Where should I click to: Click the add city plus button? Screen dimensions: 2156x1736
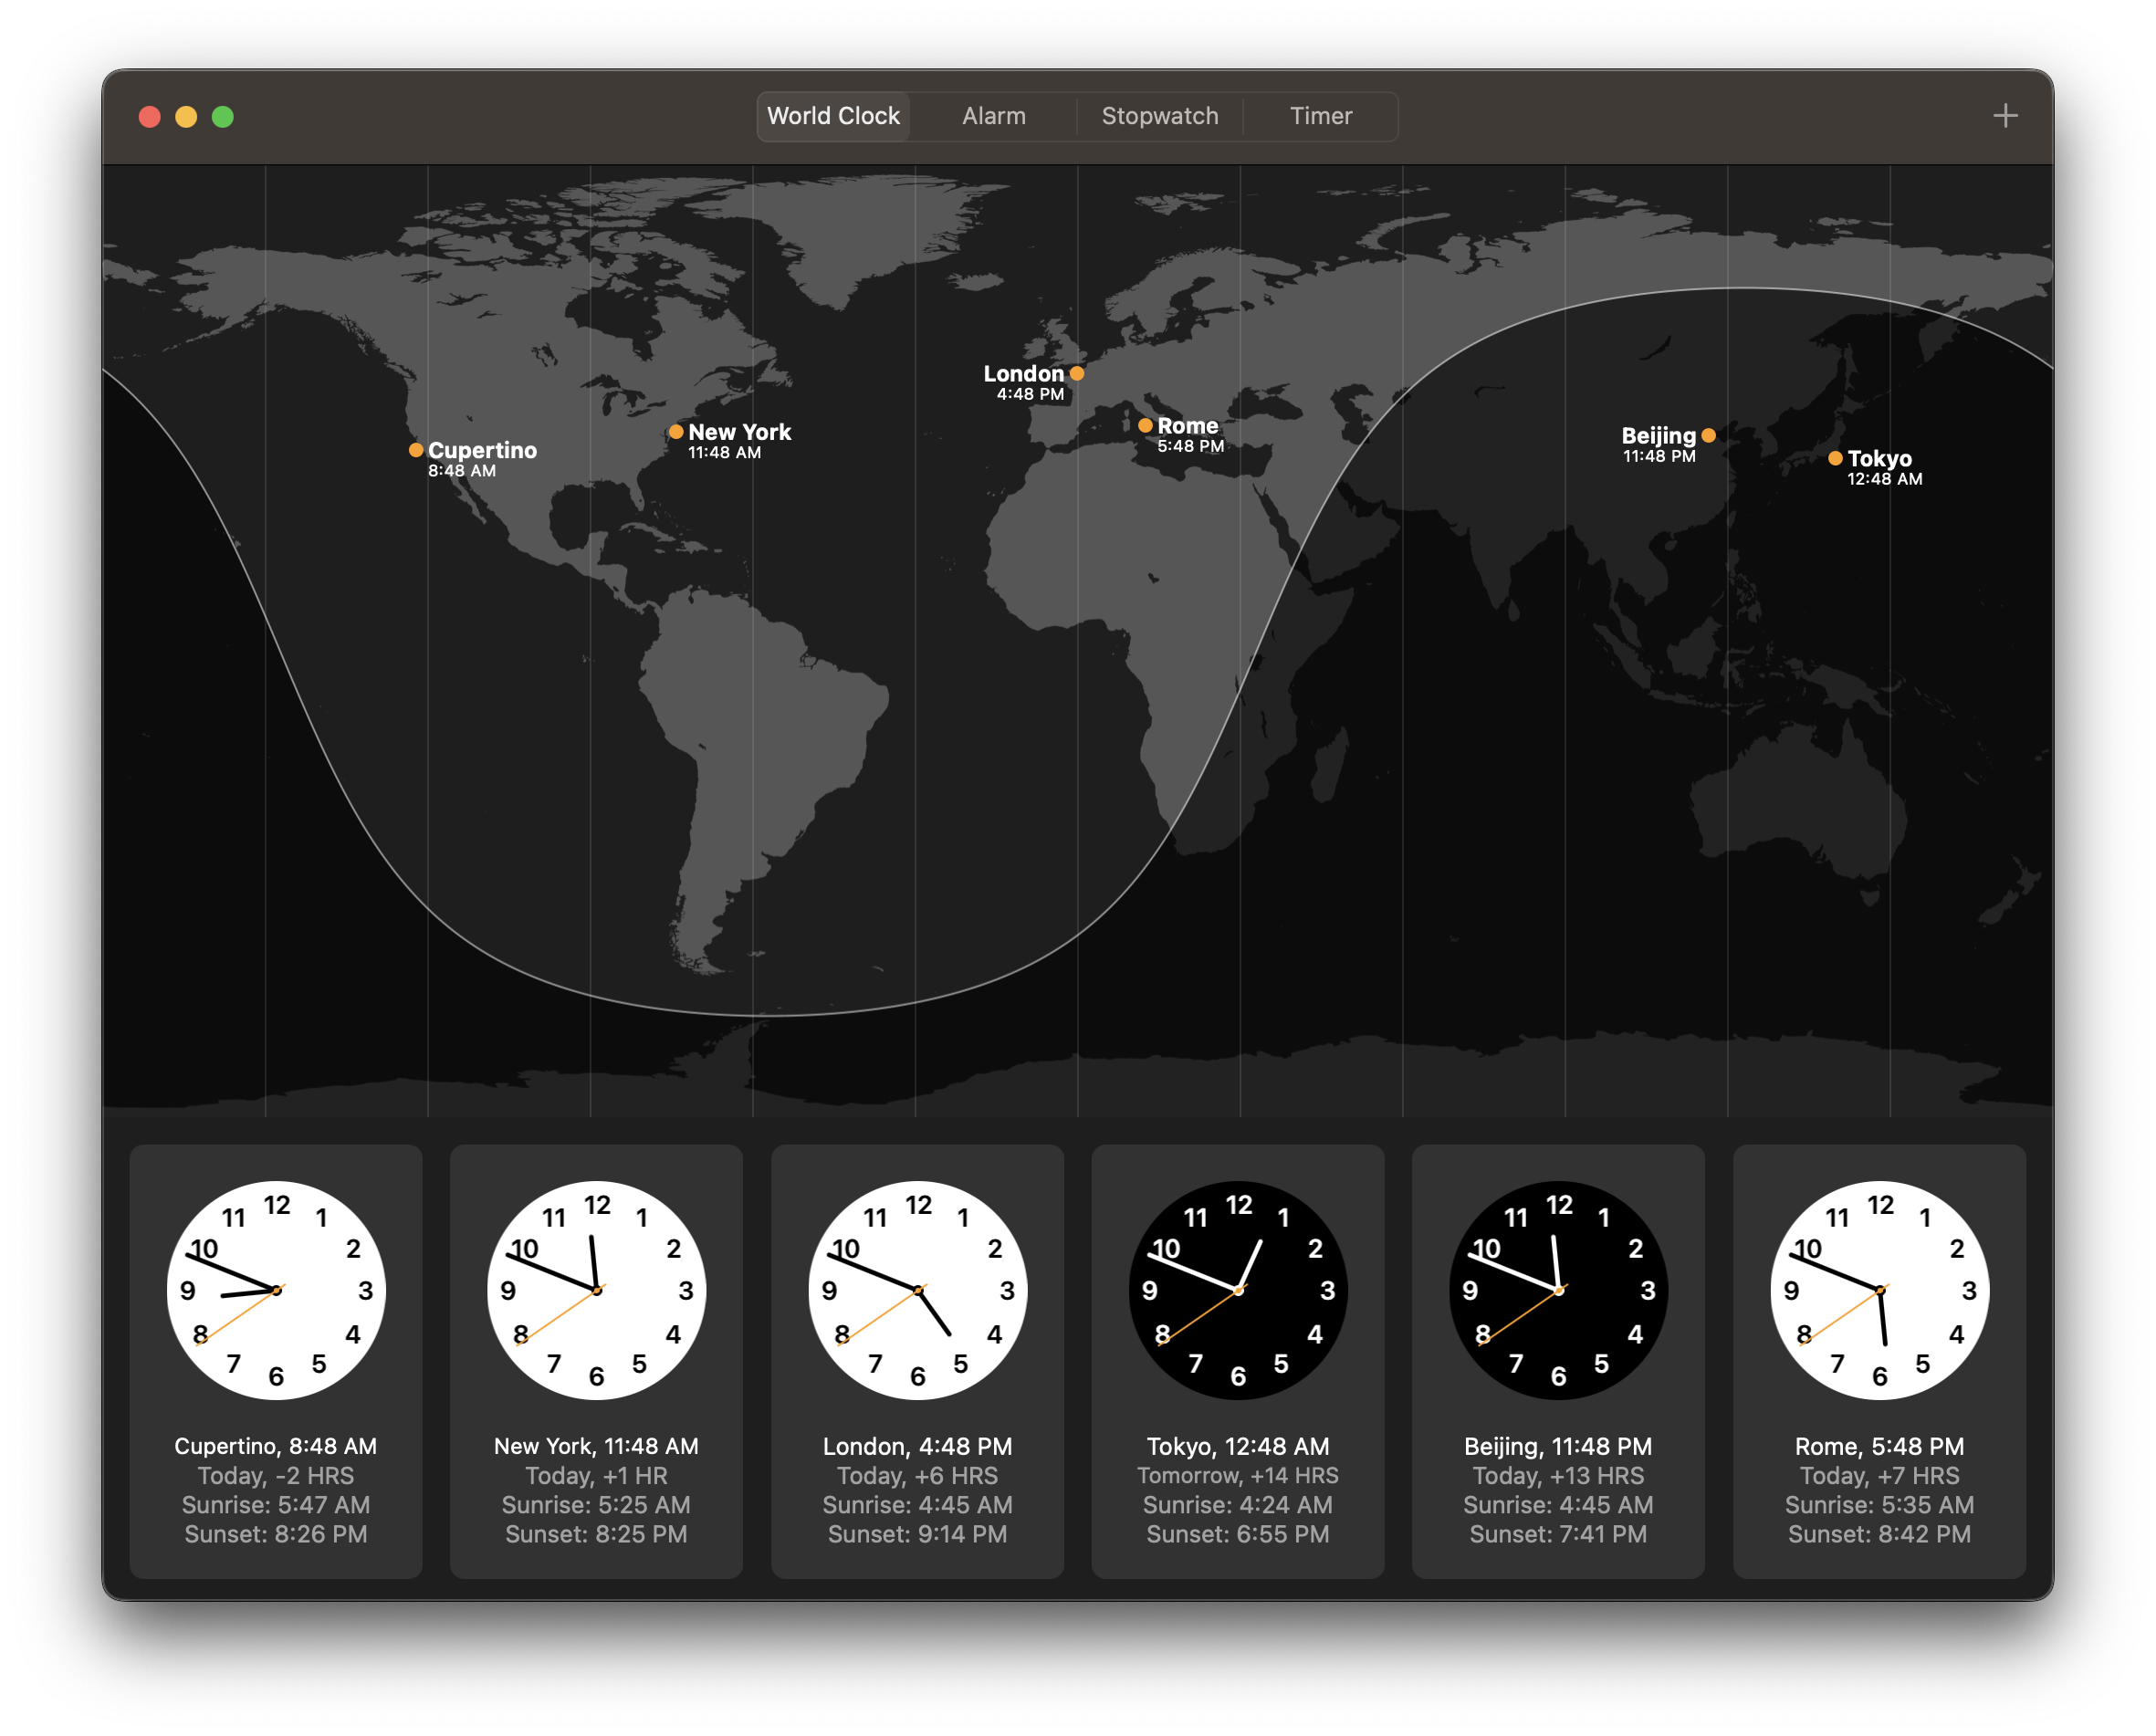pyautogui.click(x=2005, y=115)
